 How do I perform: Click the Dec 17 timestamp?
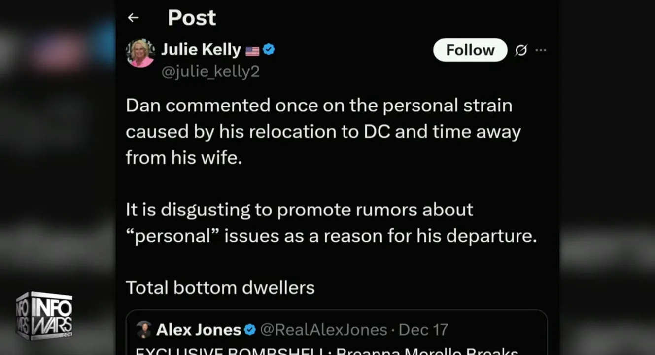coord(424,330)
